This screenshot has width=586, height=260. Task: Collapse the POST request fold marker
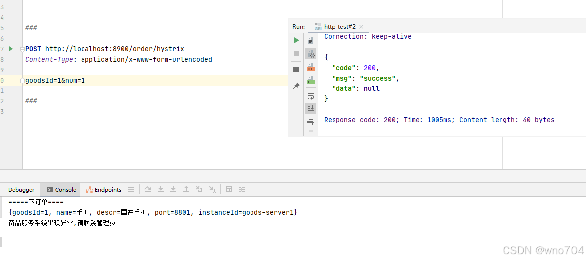[23, 49]
